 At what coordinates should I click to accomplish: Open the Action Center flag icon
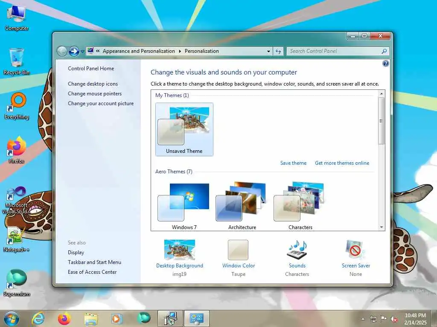[384, 319]
